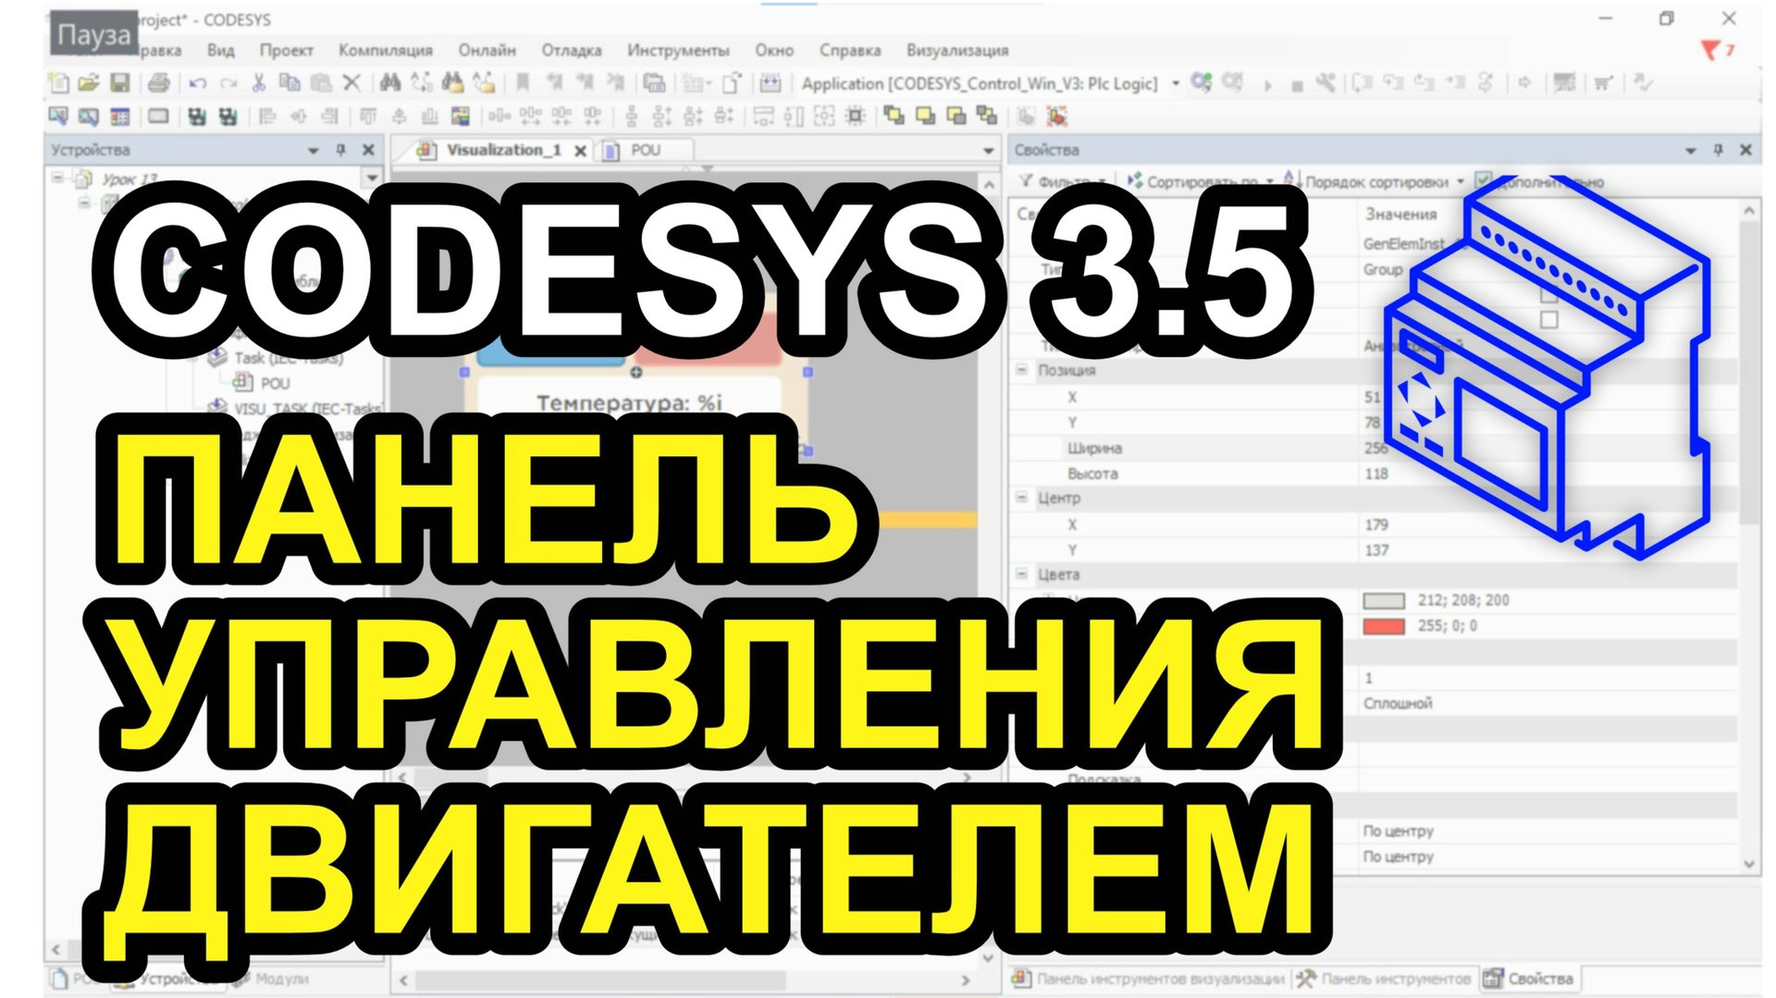This screenshot has height=998, width=1776.
Task: Pin the Свойства panel
Action: [1719, 150]
